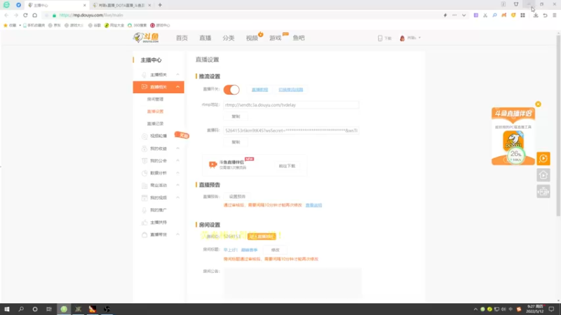The height and width of the screenshot is (315, 561).
Task: Copy the stream key with 复制 button
Action: point(236,142)
